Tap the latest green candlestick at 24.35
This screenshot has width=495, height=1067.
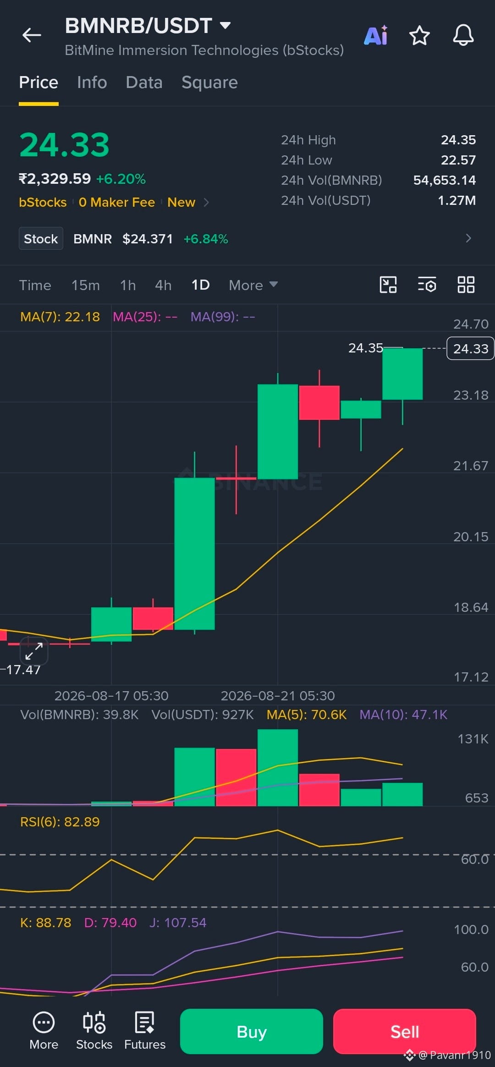pos(402,374)
